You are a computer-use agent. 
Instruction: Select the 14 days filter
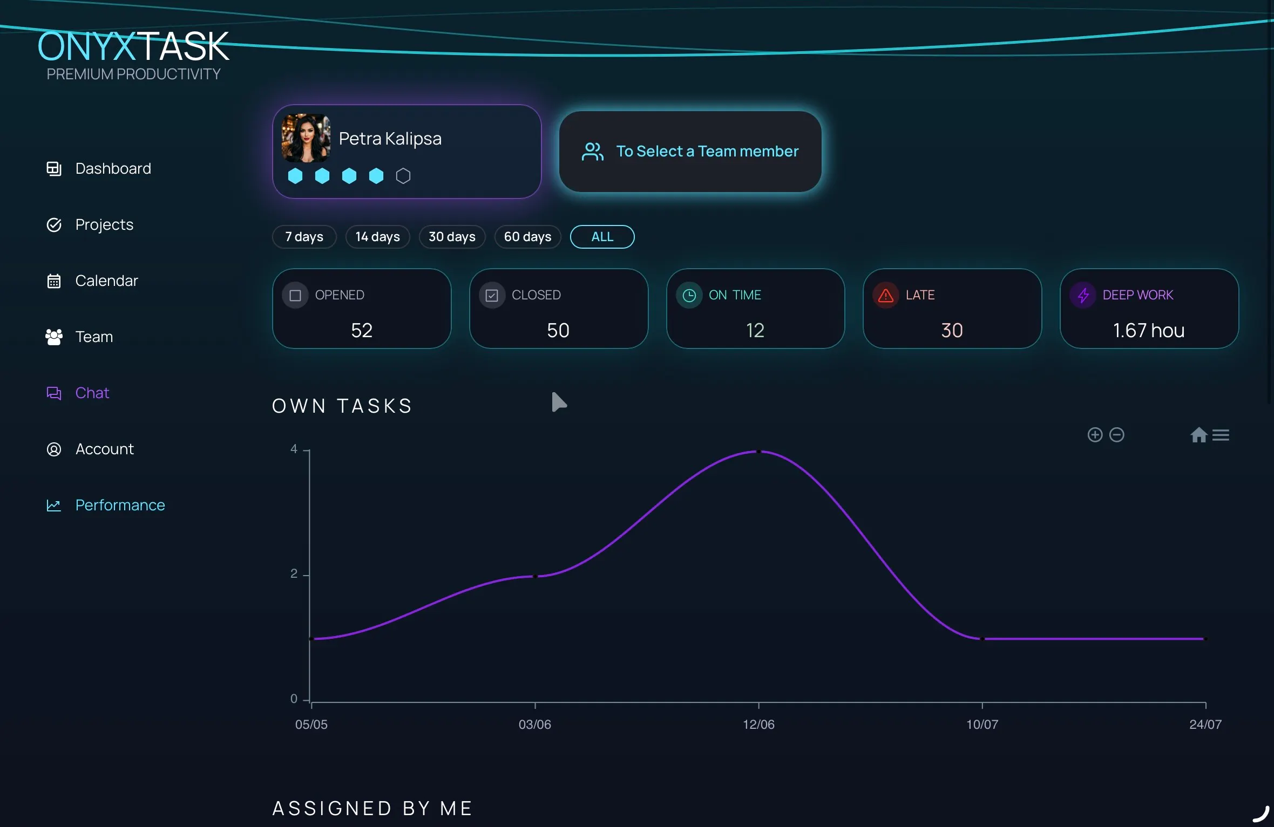point(378,237)
